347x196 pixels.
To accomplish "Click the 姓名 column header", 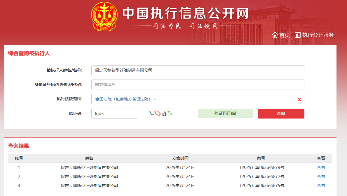I will point(89,158).
